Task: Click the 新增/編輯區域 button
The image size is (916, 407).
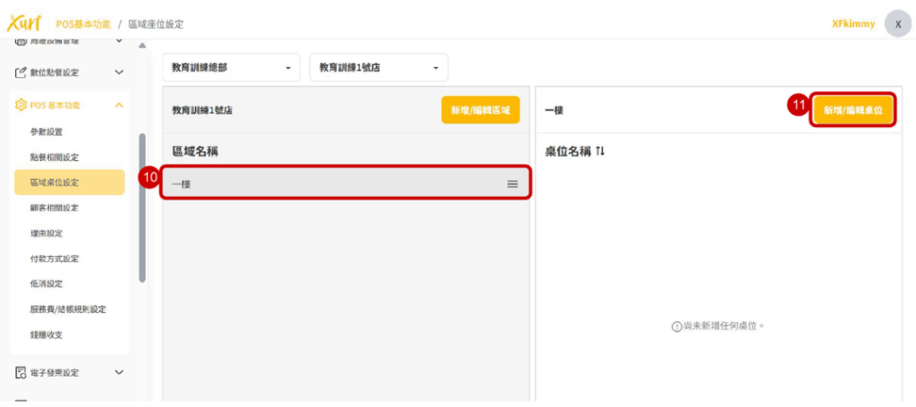Action: click(x=479, y=110)
